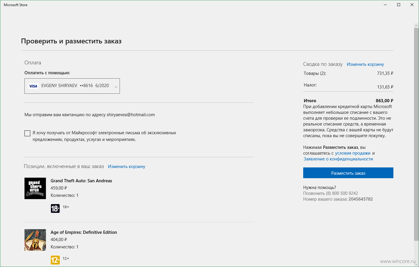Click the Итого total 863,00 ₽

(x=384, y=101)
